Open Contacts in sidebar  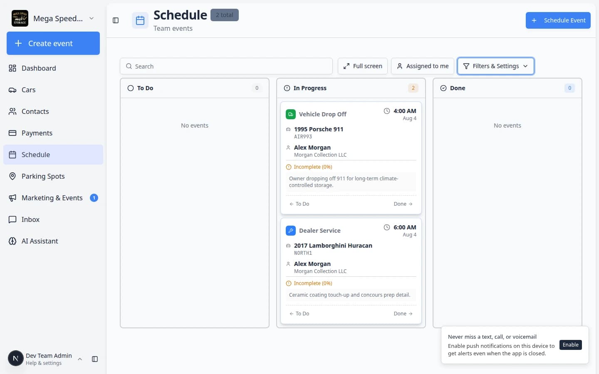(53, 111)
